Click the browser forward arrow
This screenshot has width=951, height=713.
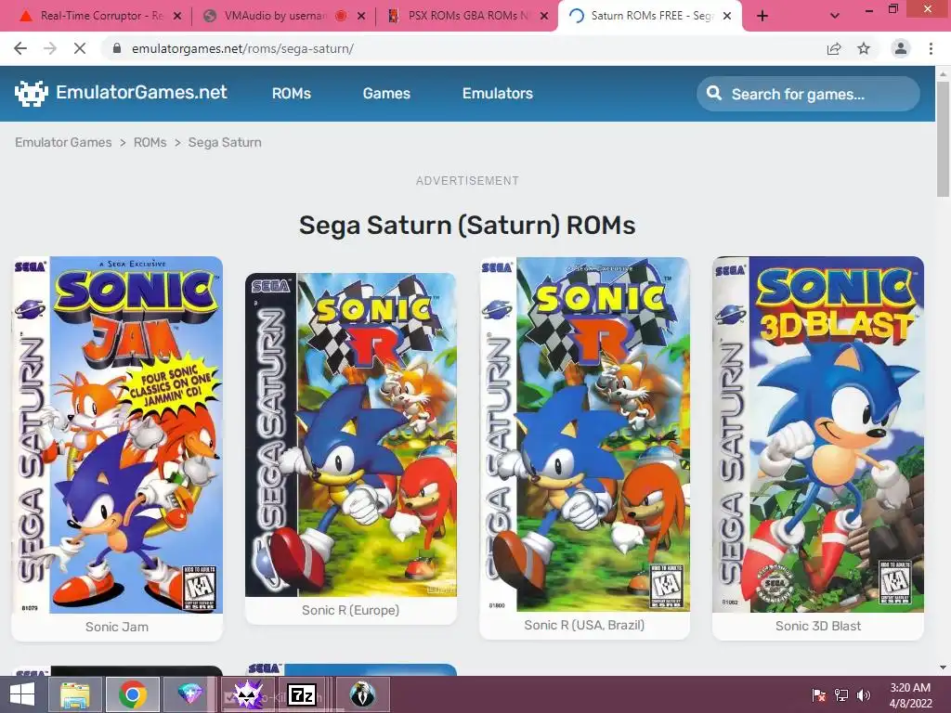(x=50, y=48)
